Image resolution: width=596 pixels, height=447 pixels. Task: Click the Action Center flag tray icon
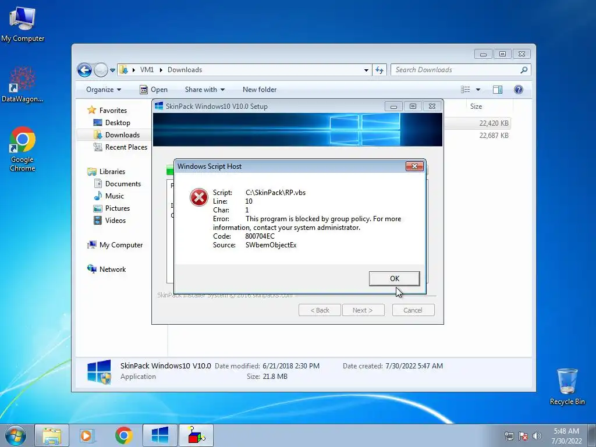pos(523,436)
